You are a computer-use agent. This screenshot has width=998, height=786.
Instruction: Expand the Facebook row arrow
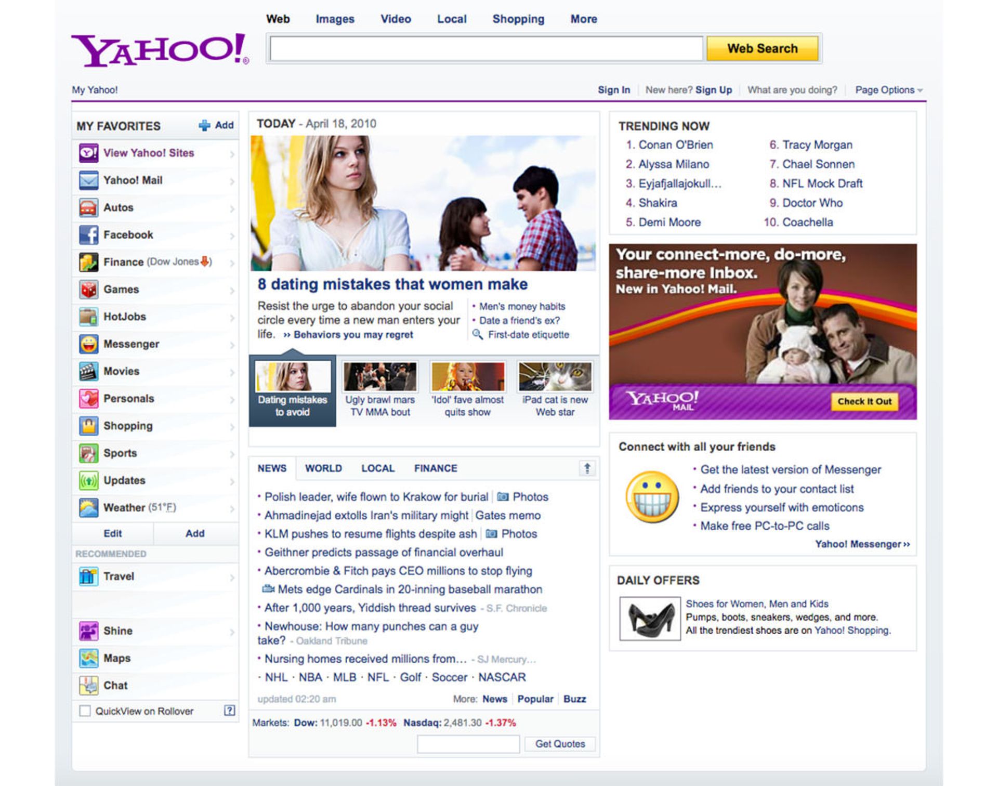[x=232, y=235]
